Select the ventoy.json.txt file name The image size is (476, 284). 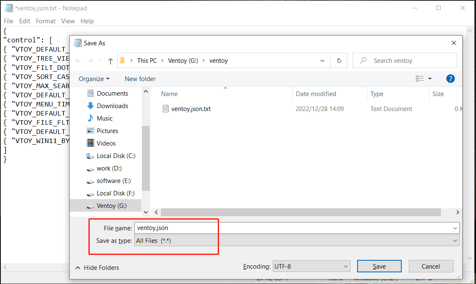click(x=191, y=109)
